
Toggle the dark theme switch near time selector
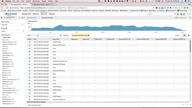tap(1, 18)
